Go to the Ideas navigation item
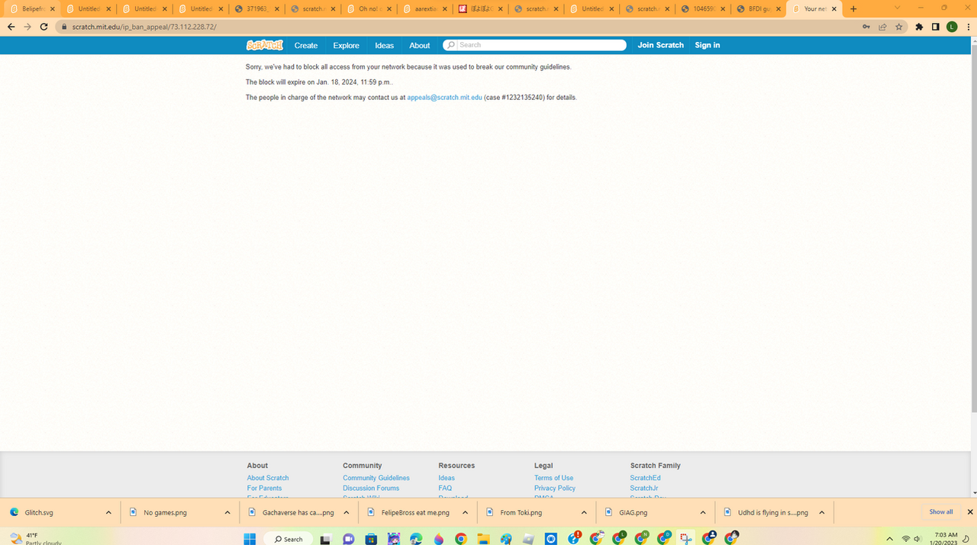Screen dimensions: 977x545 point(385,46)
